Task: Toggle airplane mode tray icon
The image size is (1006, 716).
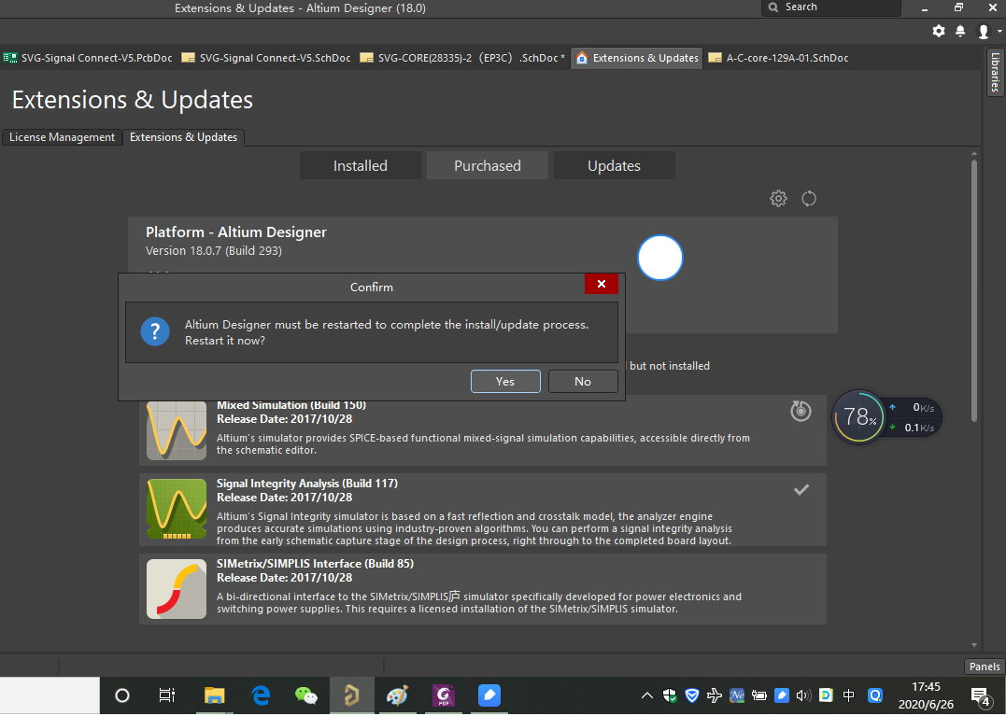Action: pyautogui.click(x=714, y=695)
